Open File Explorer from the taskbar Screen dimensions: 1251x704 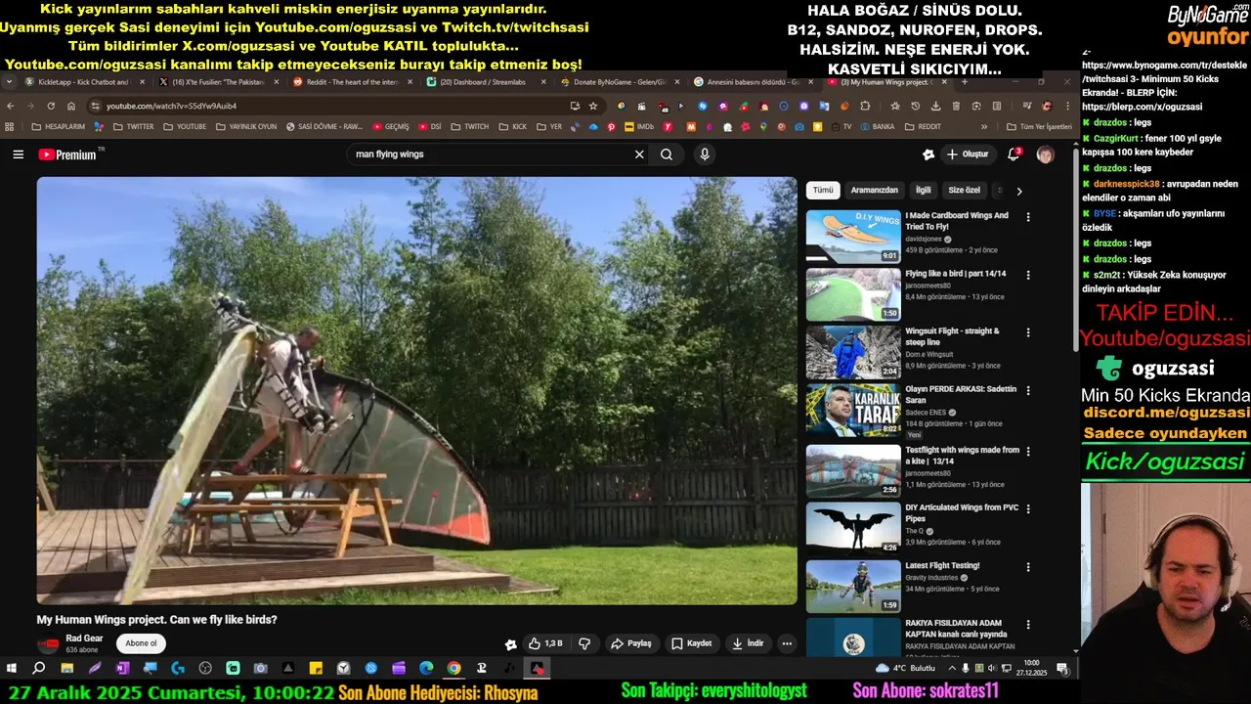click(x=66, y=669)
